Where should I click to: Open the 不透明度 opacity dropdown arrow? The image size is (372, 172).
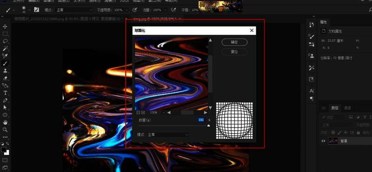126,10
